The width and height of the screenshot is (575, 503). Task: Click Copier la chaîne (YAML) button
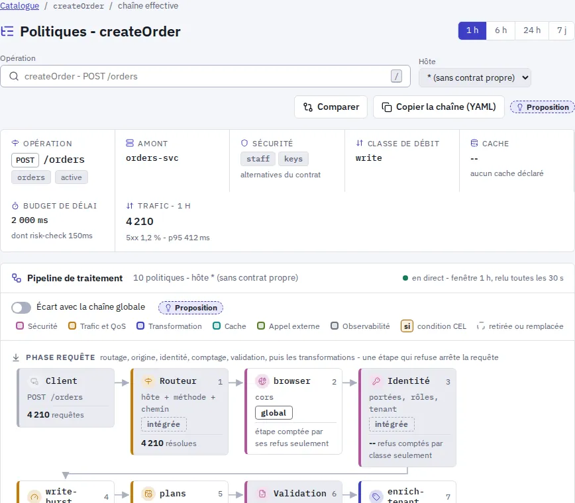tap(439, 107)
